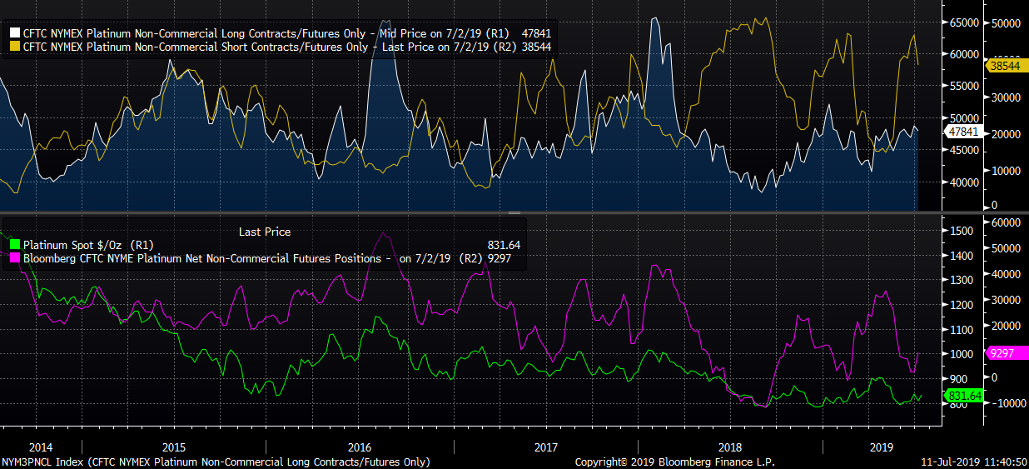Click the white Long Contracts legend swatch
The width and height of the screenshot is (1029, 469).
[x=14, y=34]
